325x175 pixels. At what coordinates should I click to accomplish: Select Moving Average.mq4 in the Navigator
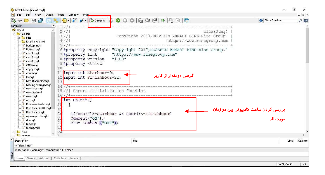tap(38, 85)
